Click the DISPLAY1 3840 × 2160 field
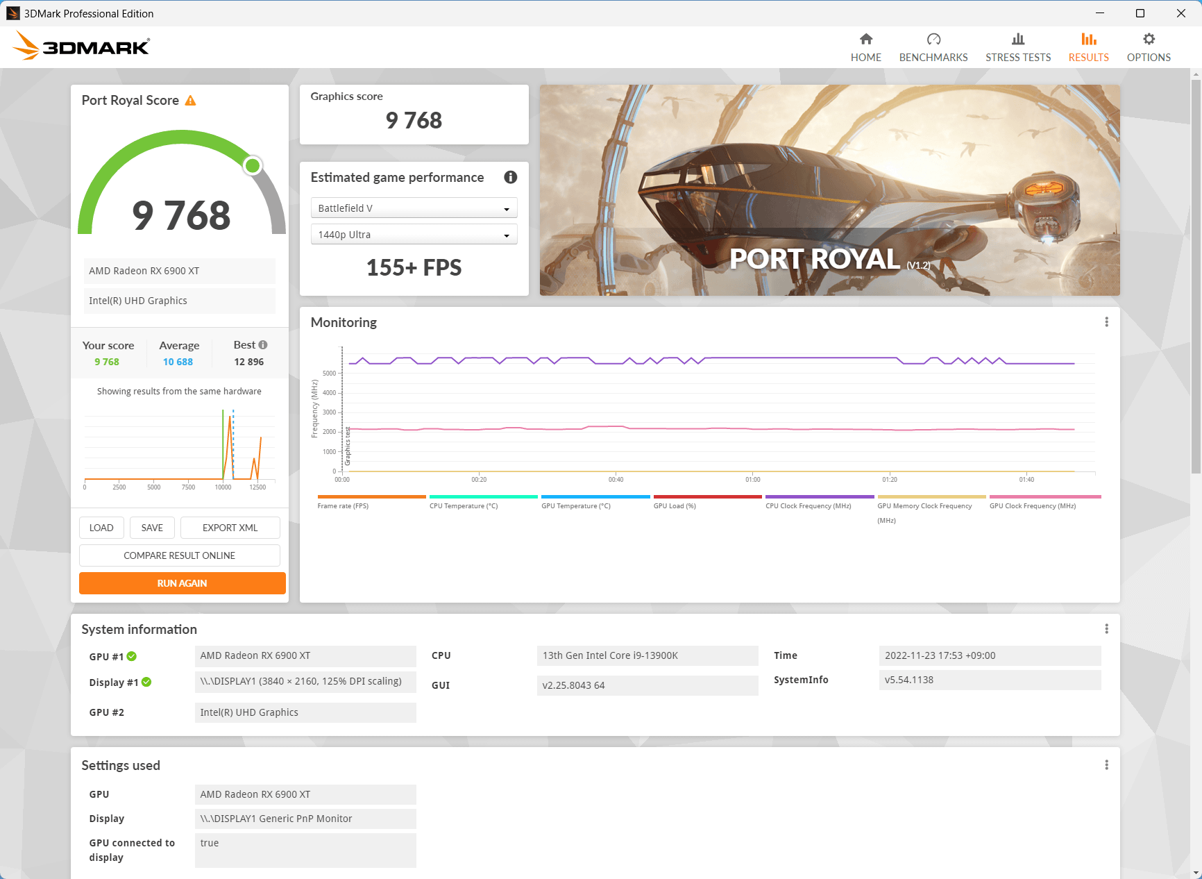This screenshot has height=879, width=1202. coord(305,681)
